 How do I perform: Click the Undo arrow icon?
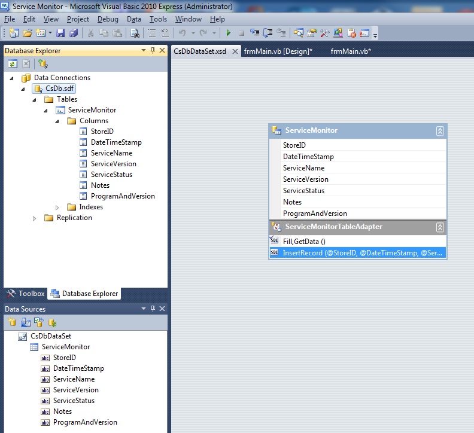point(183,33)
